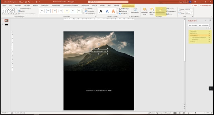This screenshot has width=214, height=115.
Task: Hide Rechteck 20 via eye icon
Action: pos(209,33)
